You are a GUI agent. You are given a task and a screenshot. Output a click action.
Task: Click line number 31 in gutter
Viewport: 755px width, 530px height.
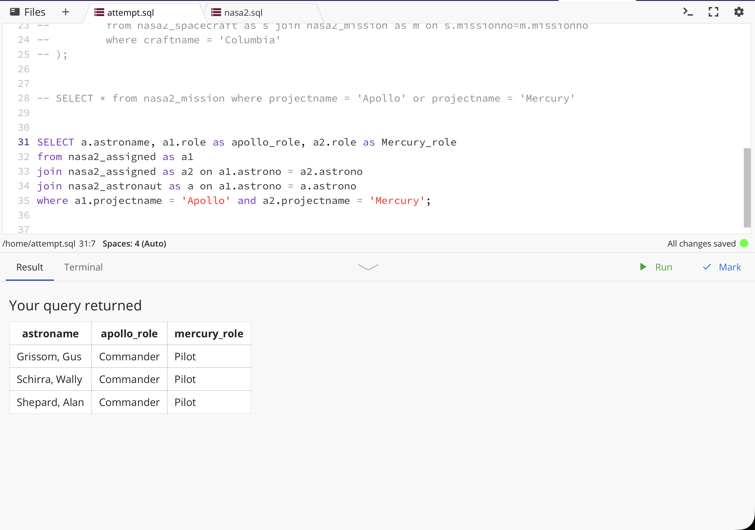click(x=24, y=142)
